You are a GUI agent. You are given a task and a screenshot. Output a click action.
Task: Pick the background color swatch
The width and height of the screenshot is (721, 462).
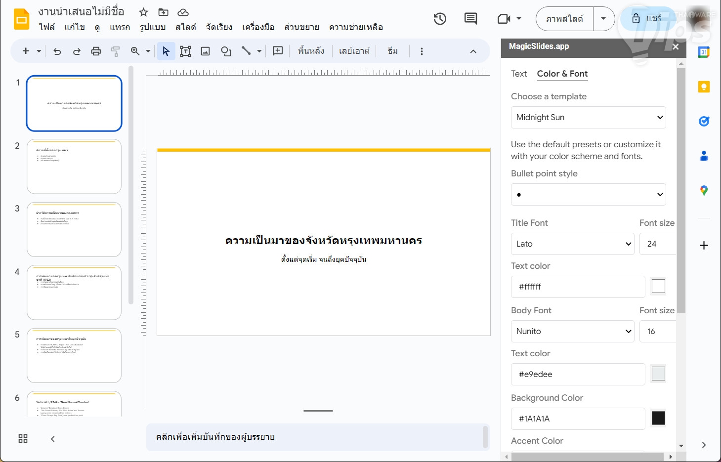click(x=658, y=418)
